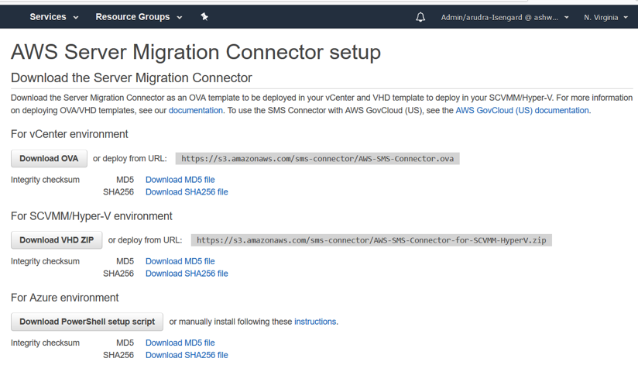638x379 pixels.
Task: Open the Azure manual install instructions link
Action: click(315, 322)
